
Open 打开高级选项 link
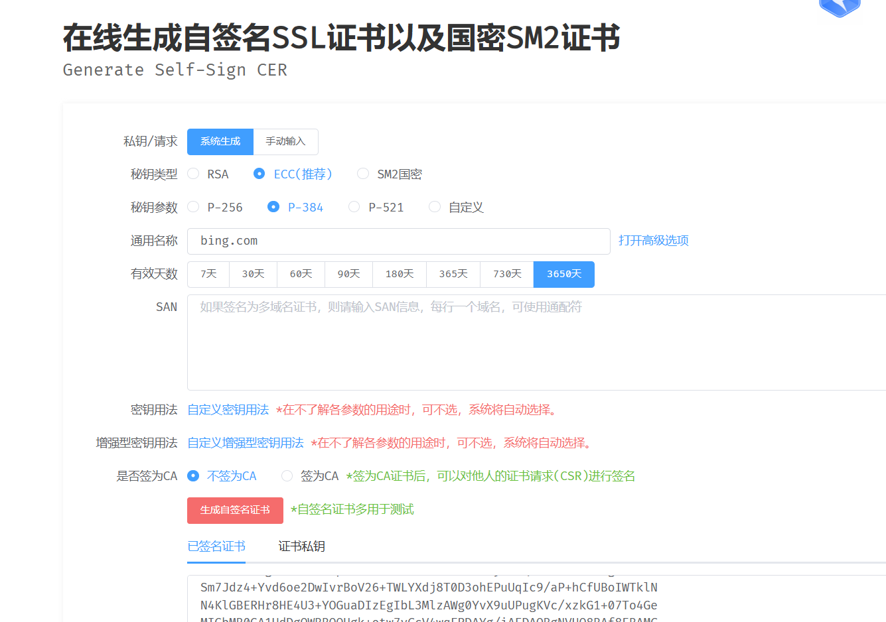(x=654, y=241)
